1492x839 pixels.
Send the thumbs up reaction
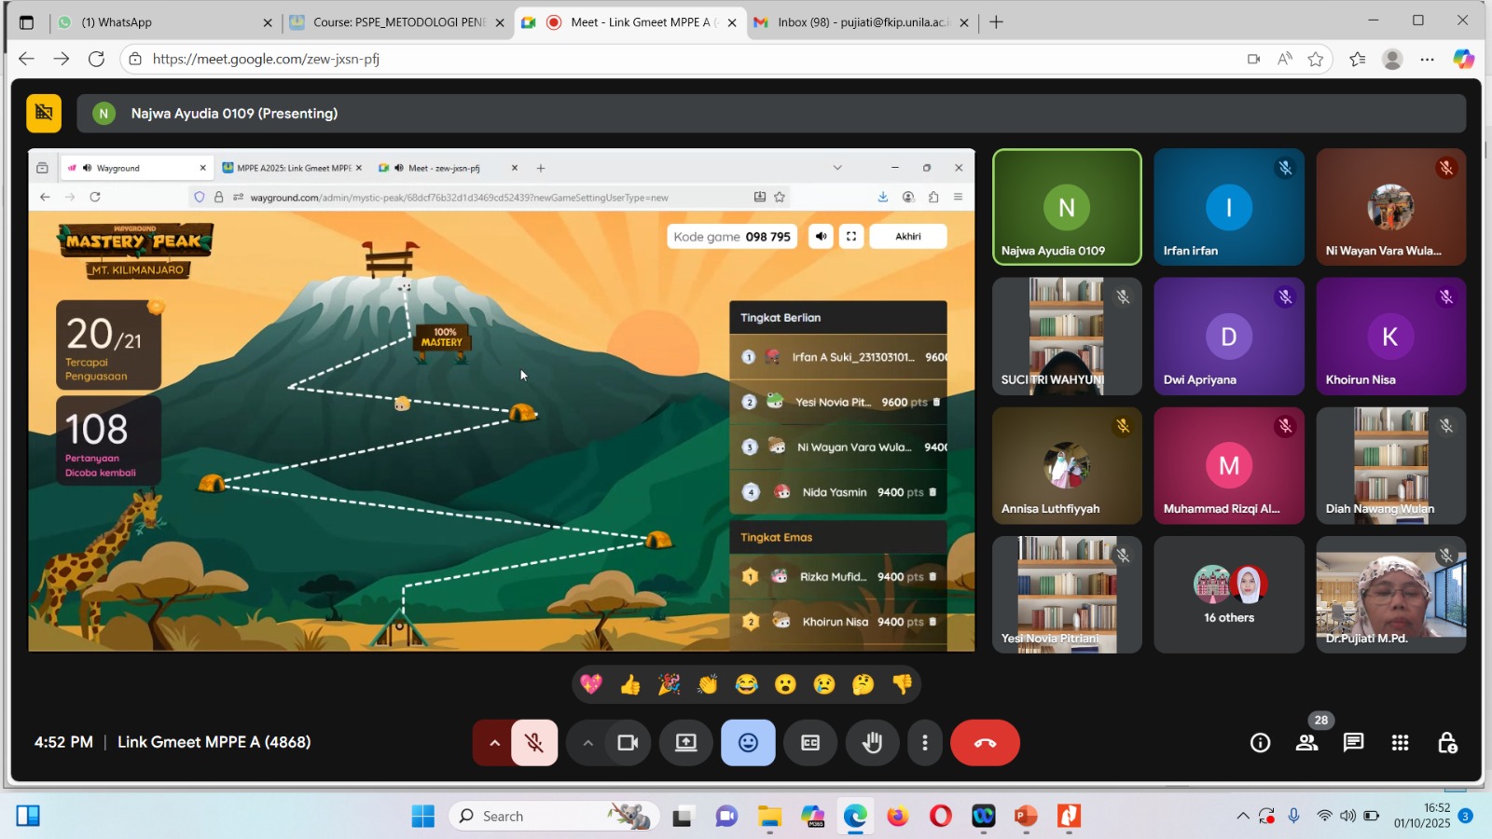(630, 685)
